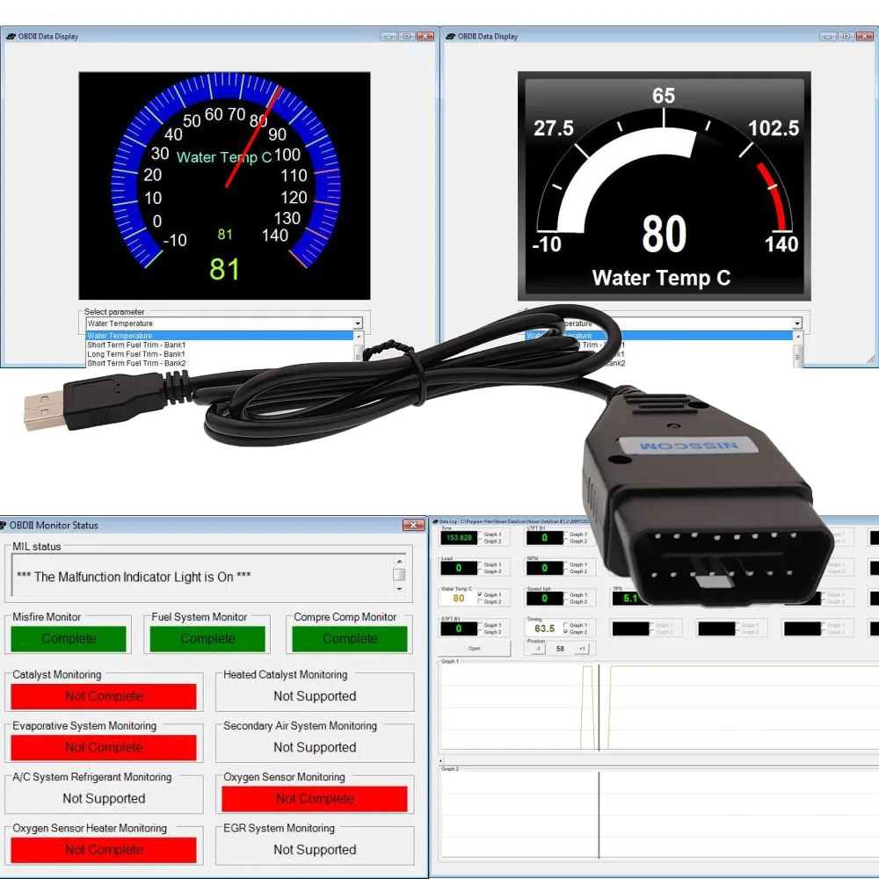879x879 pixels.
Task: Click app icon in left OBDII Data Display title bar
Action: [x=11, y=37]
